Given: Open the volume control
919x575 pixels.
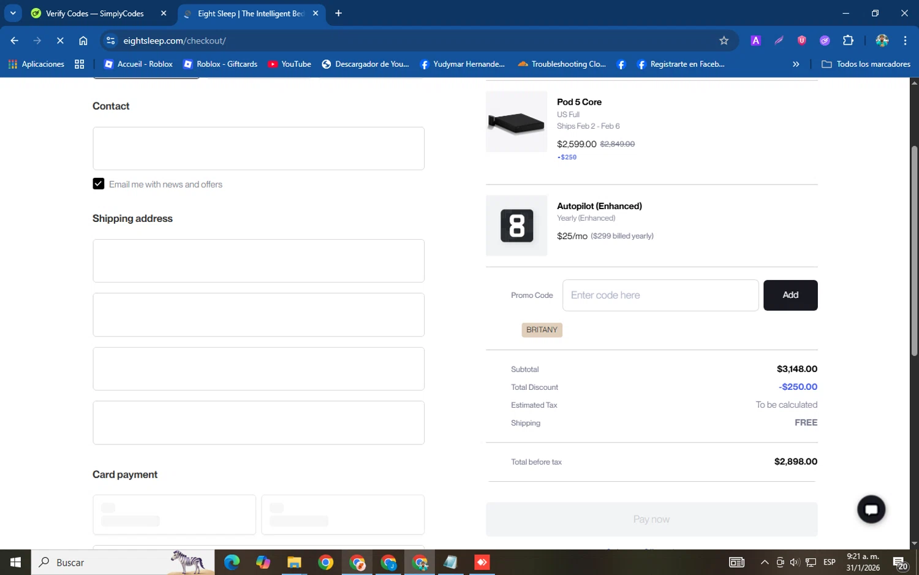Looking at the screenshot, I should (x=795, y=562).
